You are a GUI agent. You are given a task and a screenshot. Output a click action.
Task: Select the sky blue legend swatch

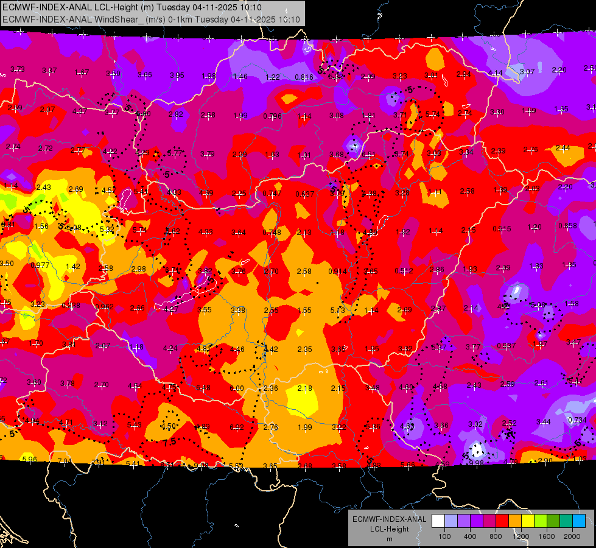point(579,521)
